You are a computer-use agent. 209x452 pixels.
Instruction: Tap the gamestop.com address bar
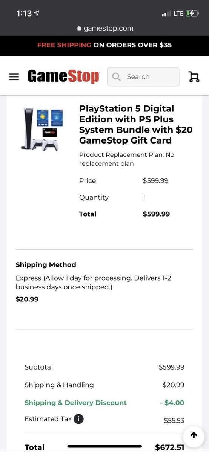[x=104, y=28]
